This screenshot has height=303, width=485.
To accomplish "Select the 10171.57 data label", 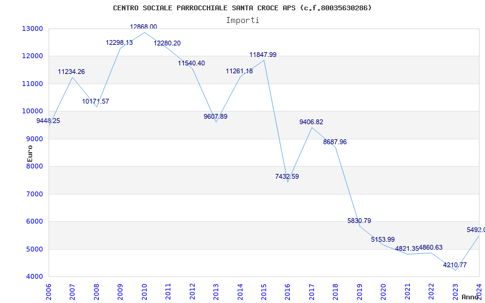I will coord(96,101).
